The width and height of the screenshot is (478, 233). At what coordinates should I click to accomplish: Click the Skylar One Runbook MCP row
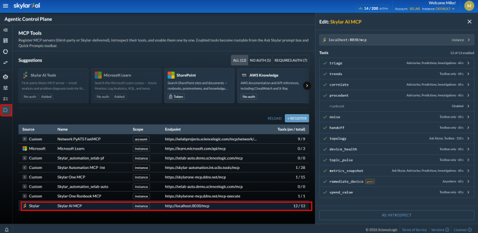[164, 196]
